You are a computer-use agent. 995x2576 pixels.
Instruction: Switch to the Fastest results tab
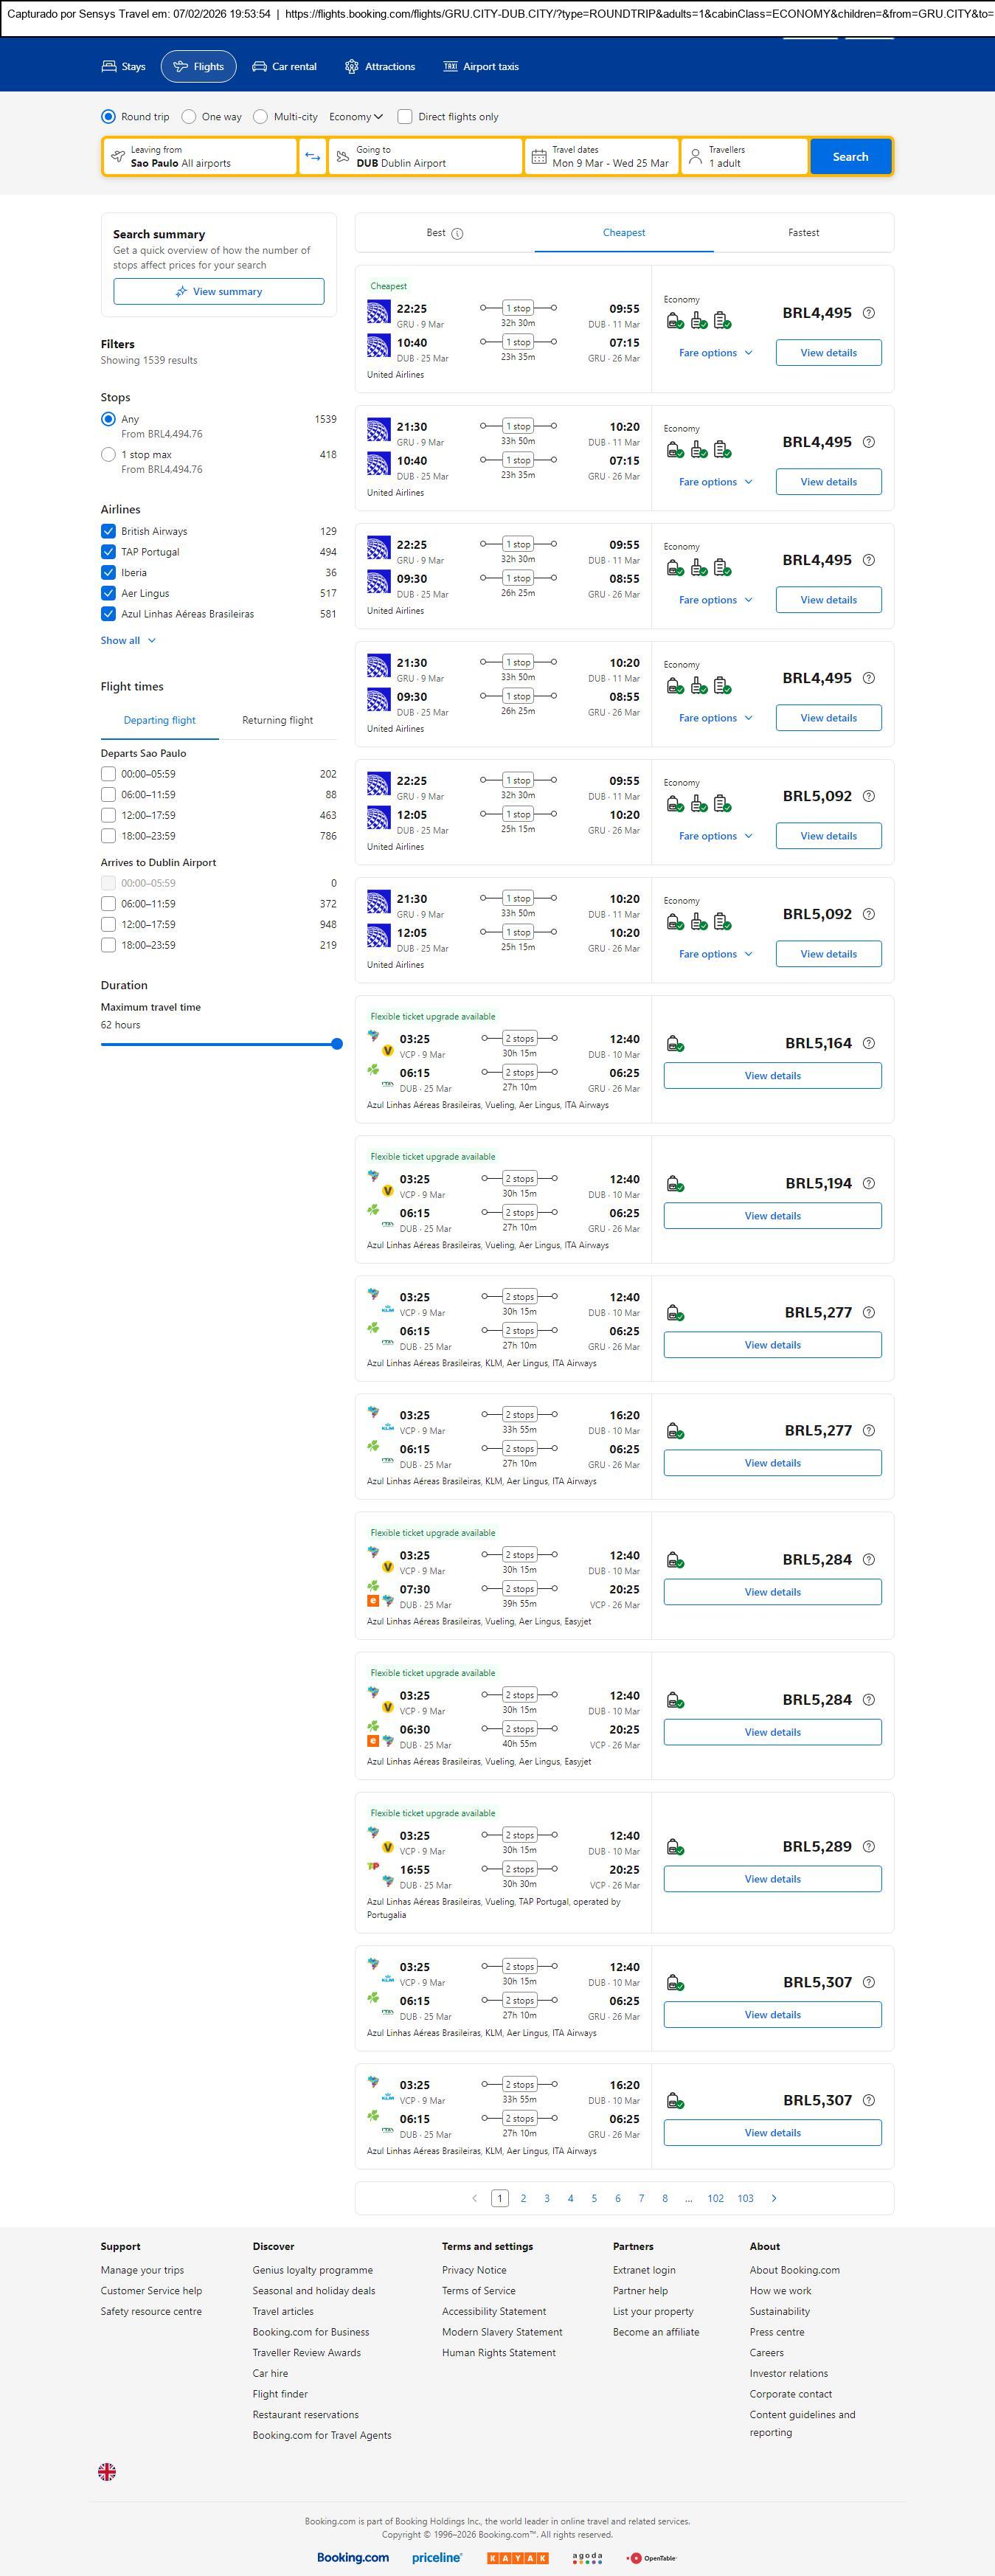point(803,233)
